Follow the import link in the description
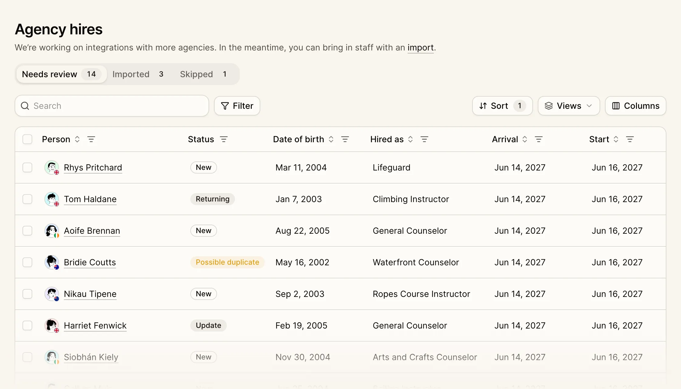This screenshot has height=389, width=681. click(420, 48)
